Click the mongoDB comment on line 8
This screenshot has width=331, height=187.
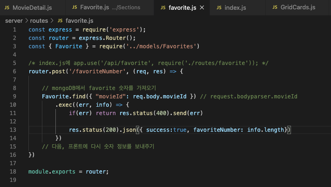click(x=99, y=88)
